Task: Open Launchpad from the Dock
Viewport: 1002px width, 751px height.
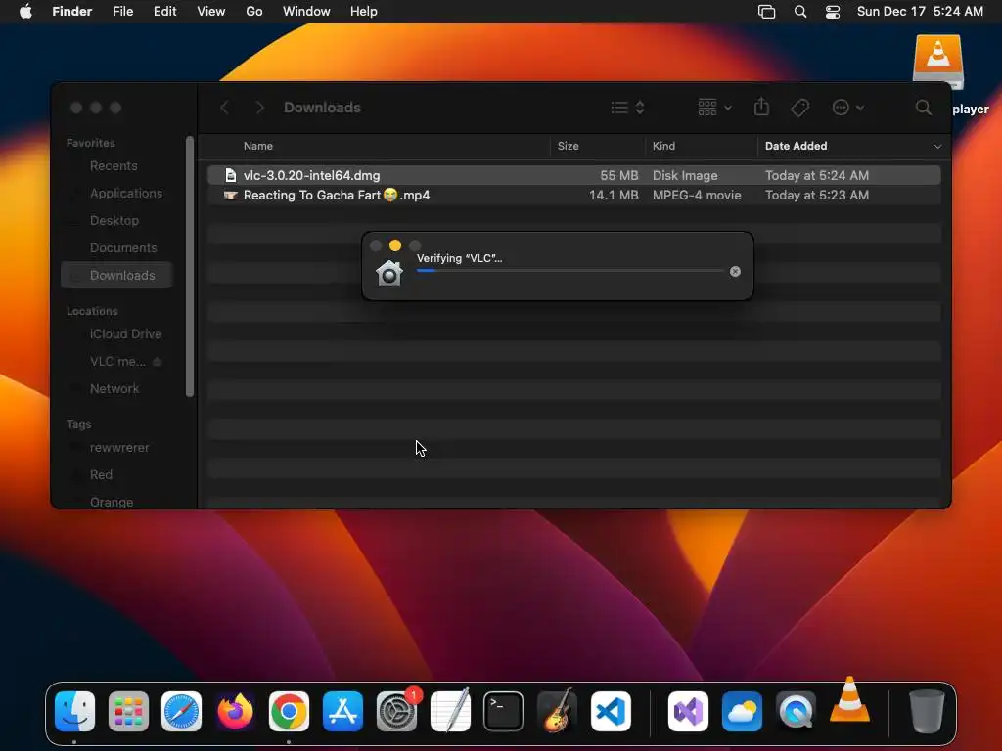Action: (128, 712)
